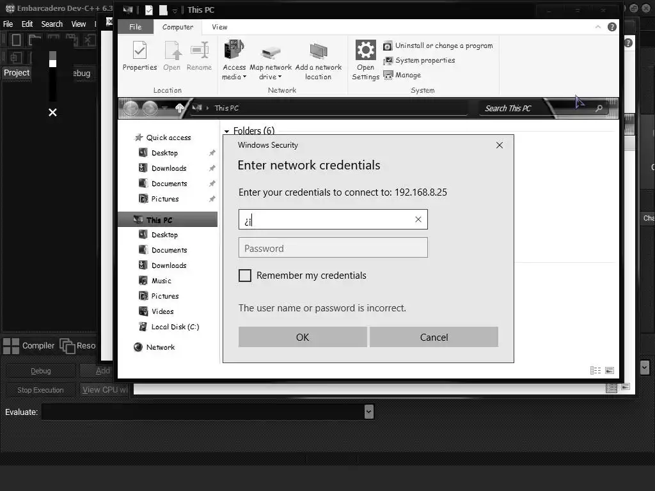Viewport: 655px width, 491px height.
Task: Open Explorer help question mark
Action: click(612, 27)
